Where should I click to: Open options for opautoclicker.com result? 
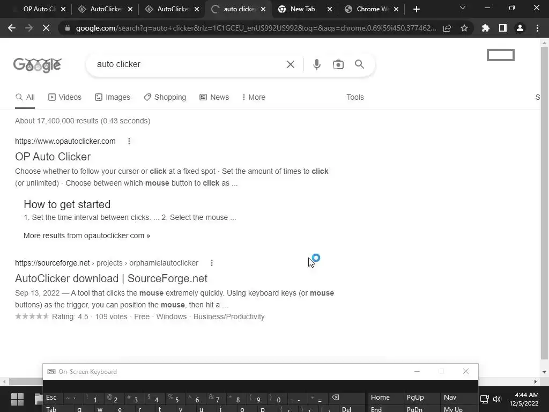click(129, 141)
